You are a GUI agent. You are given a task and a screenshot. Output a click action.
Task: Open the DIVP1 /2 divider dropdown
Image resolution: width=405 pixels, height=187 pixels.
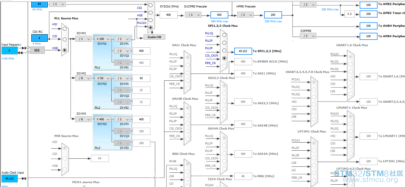tap(122, 39)
